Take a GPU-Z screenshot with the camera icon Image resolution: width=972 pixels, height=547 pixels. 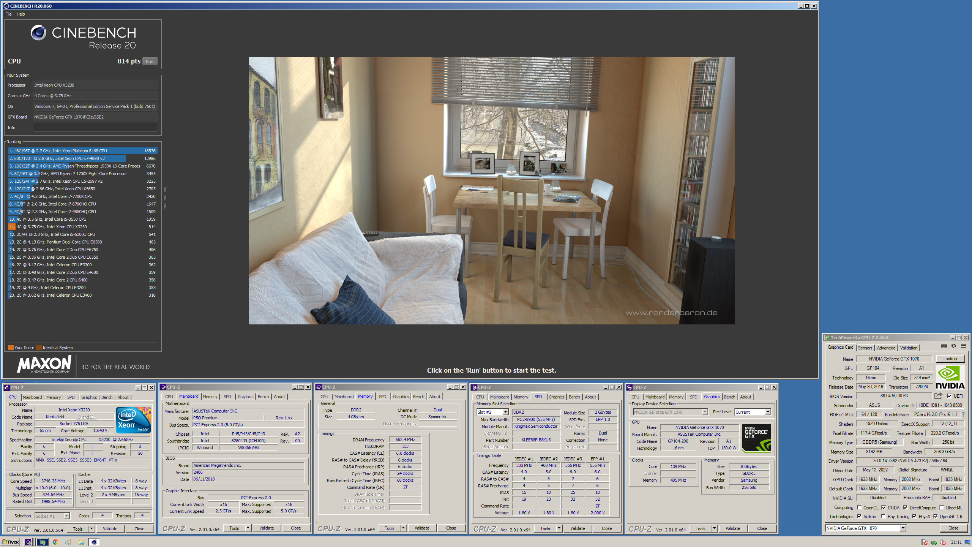(x=944, y=346)
